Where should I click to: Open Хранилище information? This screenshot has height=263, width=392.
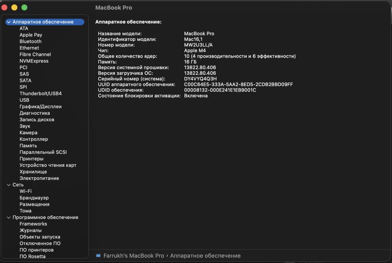pyautogui.click(x=33, y=172)
